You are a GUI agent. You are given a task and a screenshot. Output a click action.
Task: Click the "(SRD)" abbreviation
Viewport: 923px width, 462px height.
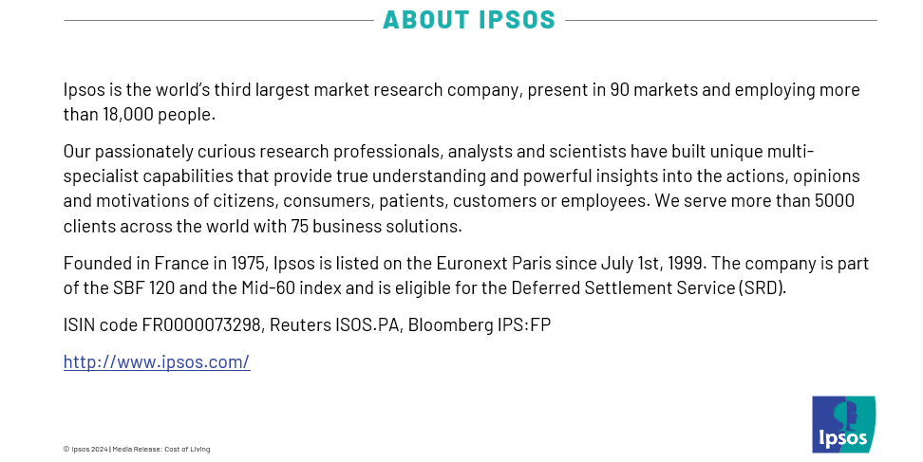click(762, 287)
